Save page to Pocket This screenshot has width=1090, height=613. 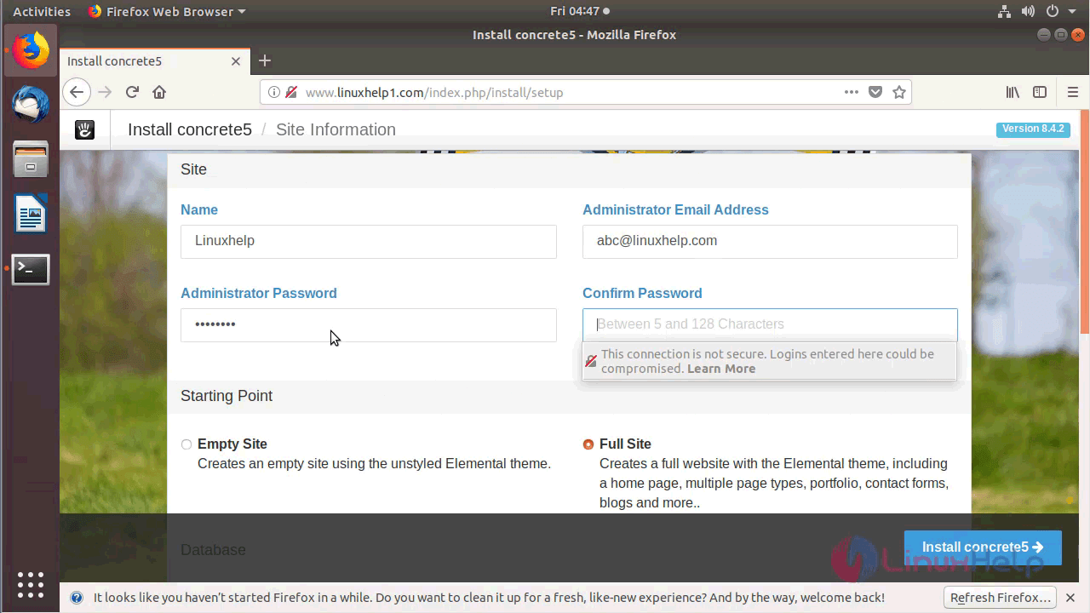pyautogui.click(x=875, y=92)
